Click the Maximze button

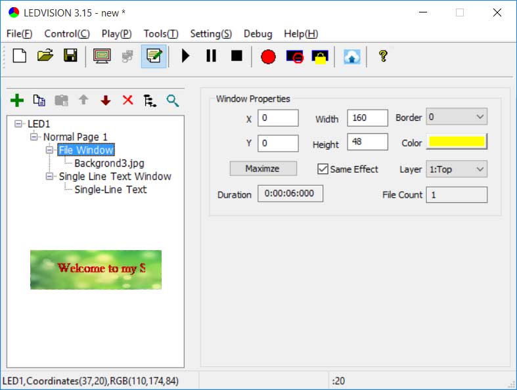[263, 169]
